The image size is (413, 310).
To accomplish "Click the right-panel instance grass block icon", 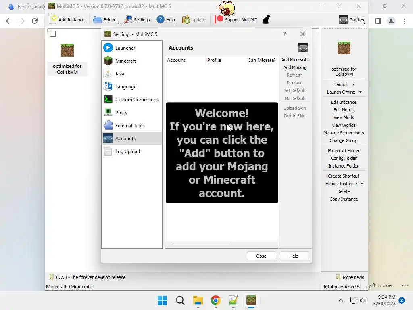I will click(344, 48).
